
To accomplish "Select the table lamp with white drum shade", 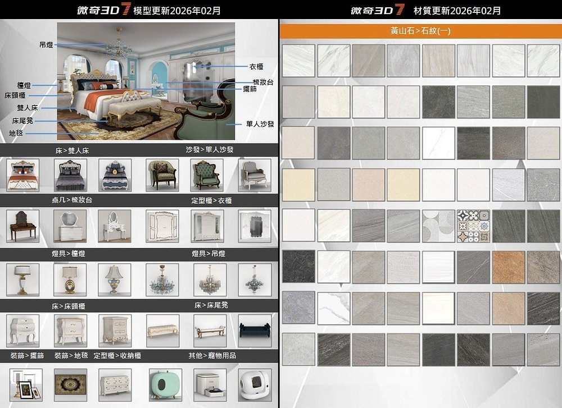I will tap(23, 280).
